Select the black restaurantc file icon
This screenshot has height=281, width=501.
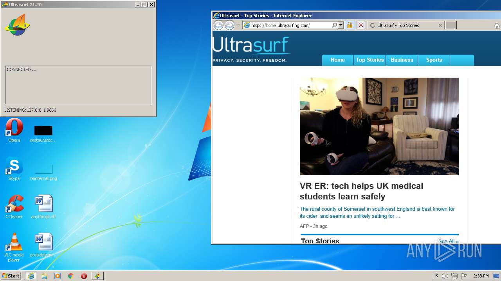point(43,133)
